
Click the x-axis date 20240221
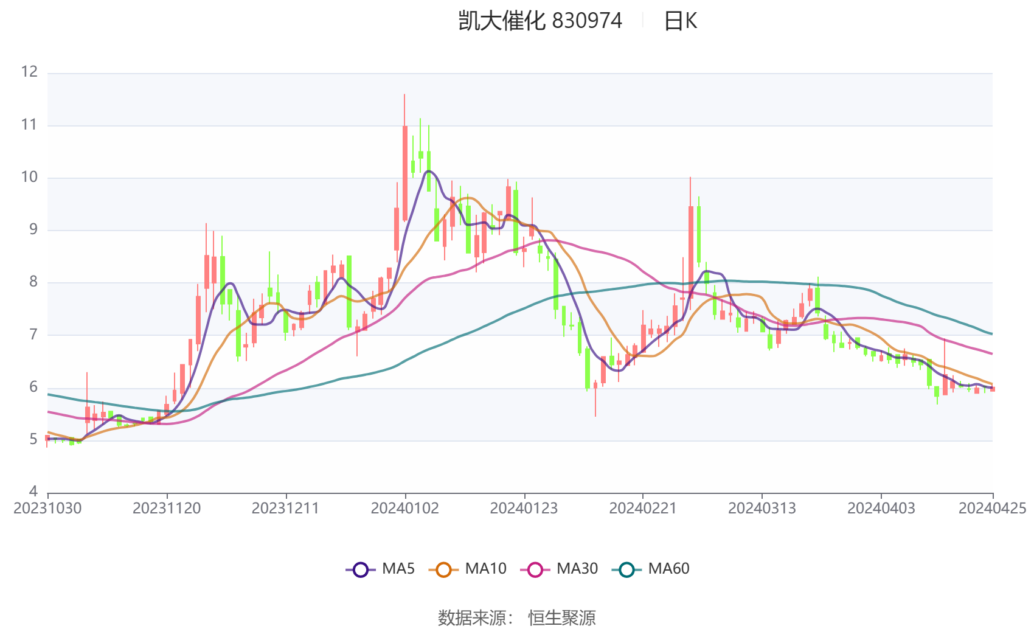point(643,509)
